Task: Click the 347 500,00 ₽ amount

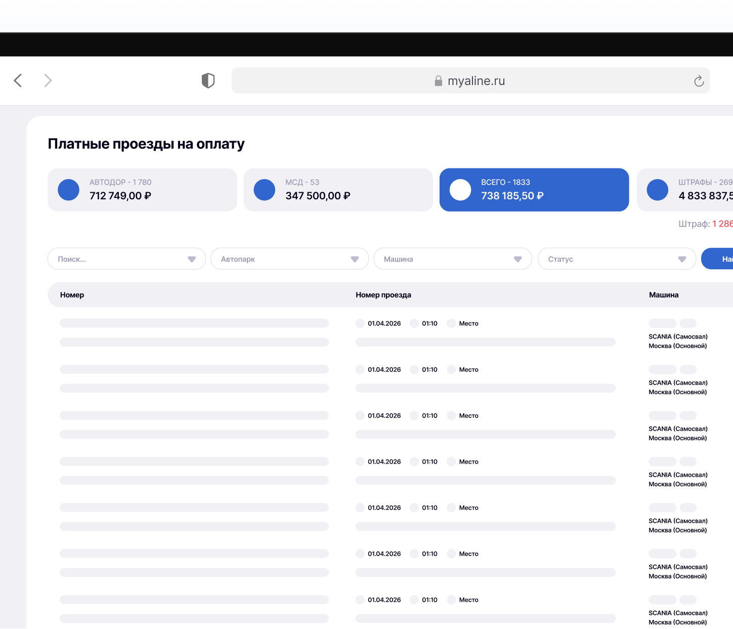Action: tap(318, 196)
